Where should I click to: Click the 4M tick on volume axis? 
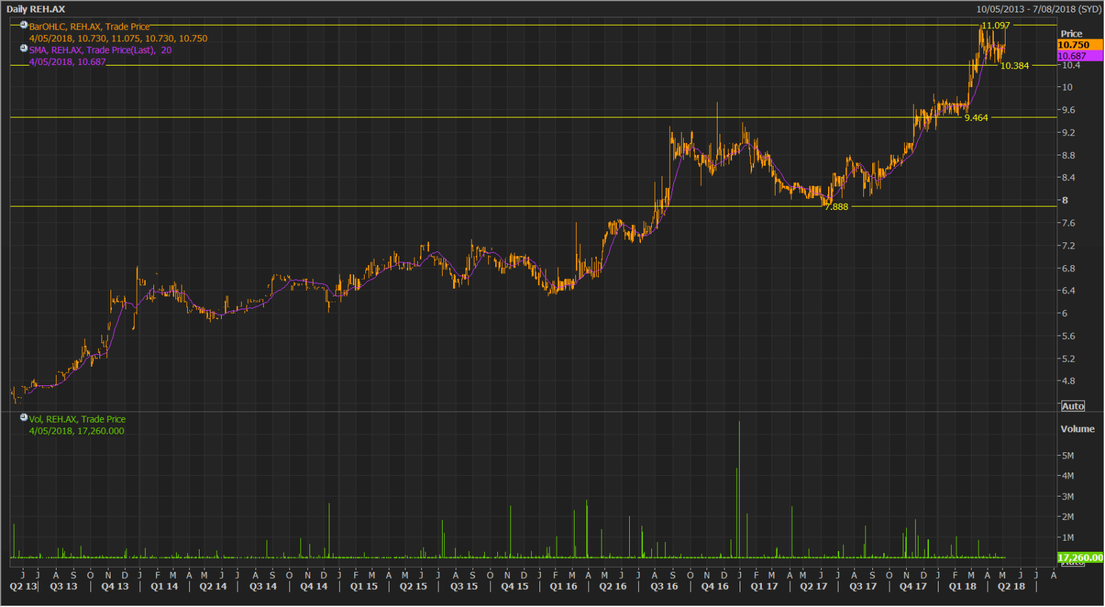pos(1068,476)
